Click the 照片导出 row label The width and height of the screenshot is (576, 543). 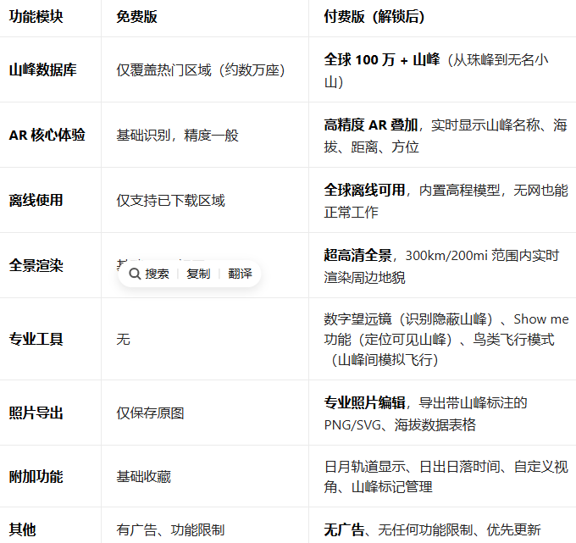[x=36, y=413]
